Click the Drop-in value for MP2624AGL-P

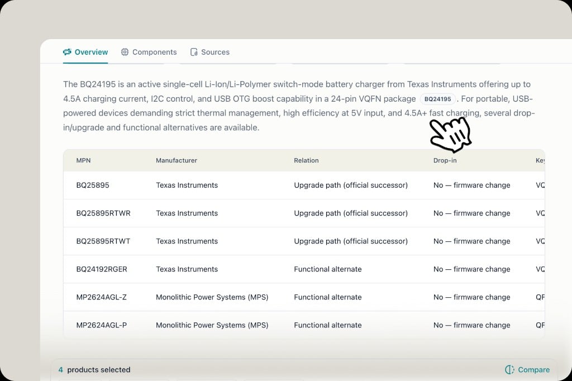(471, 325)
